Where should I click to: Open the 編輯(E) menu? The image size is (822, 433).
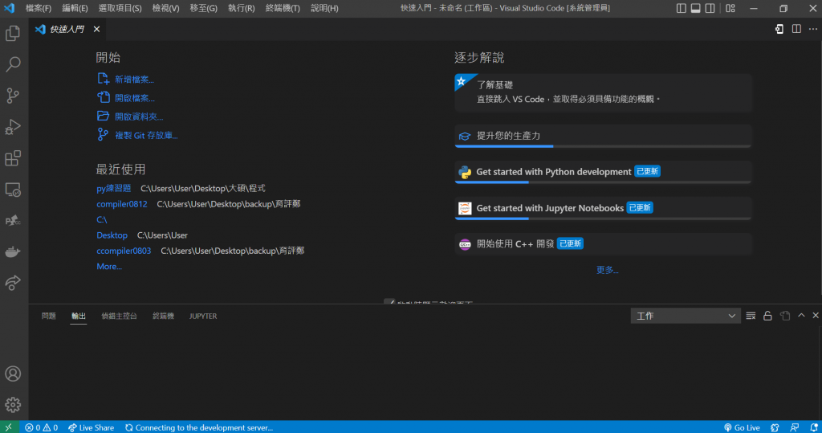click(75, 8)
